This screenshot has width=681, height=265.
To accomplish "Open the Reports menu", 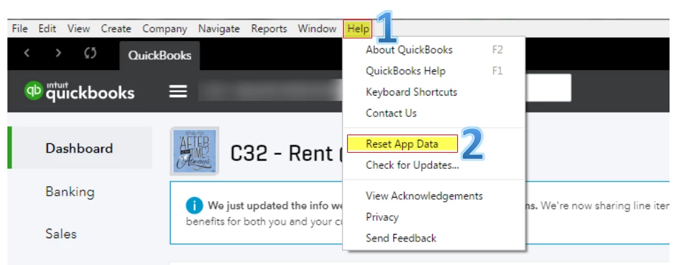I will [x=269, y=29].
